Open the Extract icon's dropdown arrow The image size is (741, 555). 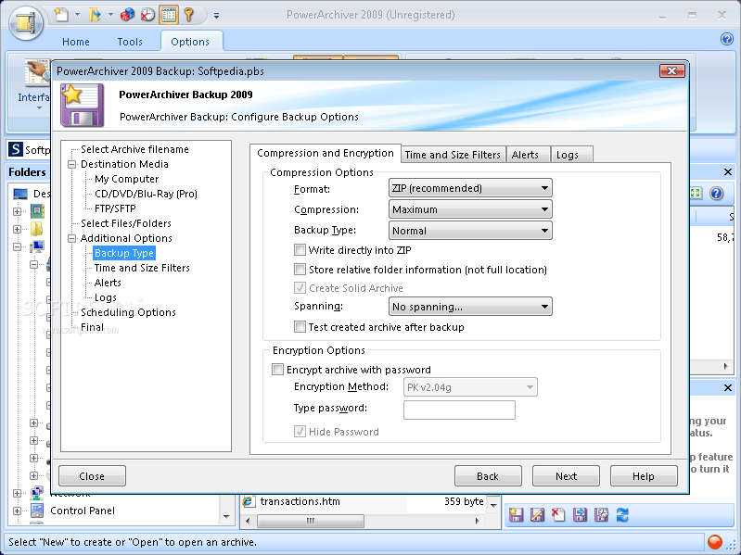pyautogui.click(x=110, y=15)
